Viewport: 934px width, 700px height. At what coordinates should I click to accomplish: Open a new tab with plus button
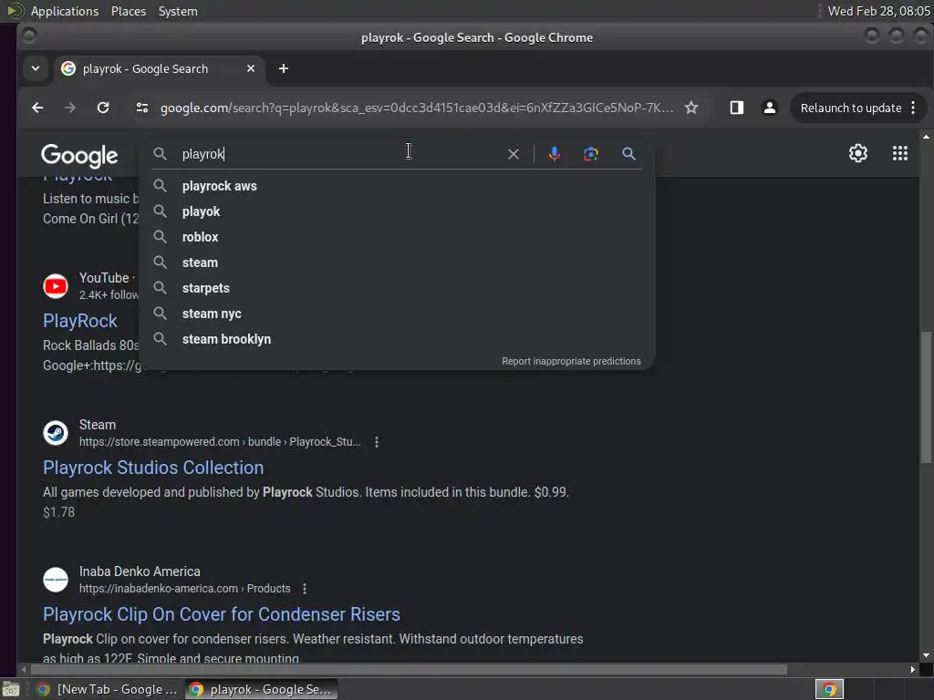tap(284, 68)
